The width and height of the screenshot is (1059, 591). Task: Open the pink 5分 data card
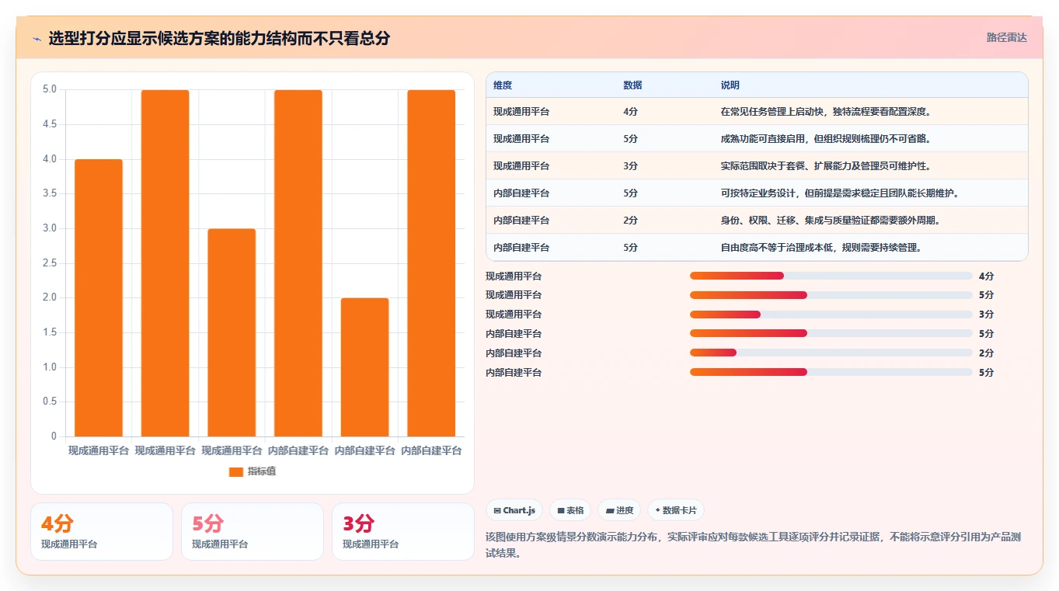(253, 531)
